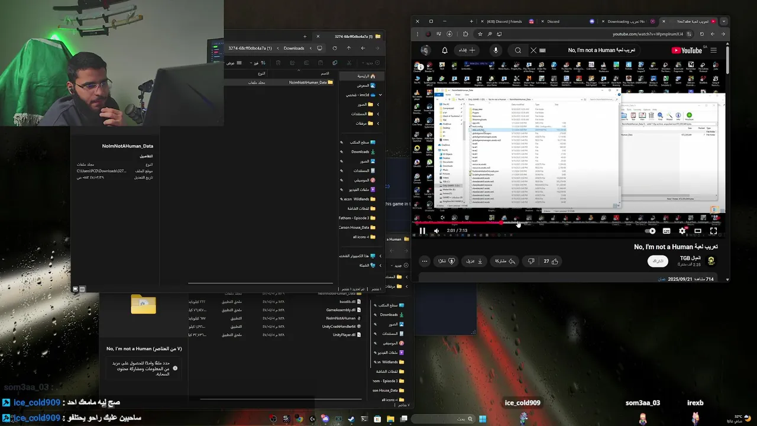The image size is (757, 426).
Task: Clear the YouTube search field
Action: pyautogui.click(x=533, y=50)
